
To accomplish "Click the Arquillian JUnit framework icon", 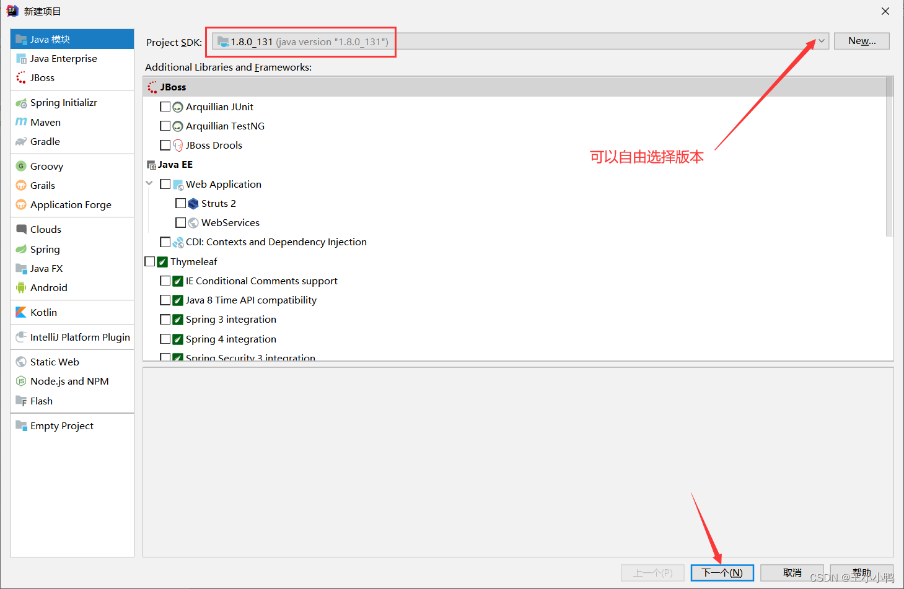I will pos(178,107).
